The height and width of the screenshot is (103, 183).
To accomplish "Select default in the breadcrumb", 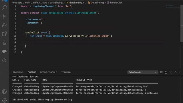I will pos(37,3).
